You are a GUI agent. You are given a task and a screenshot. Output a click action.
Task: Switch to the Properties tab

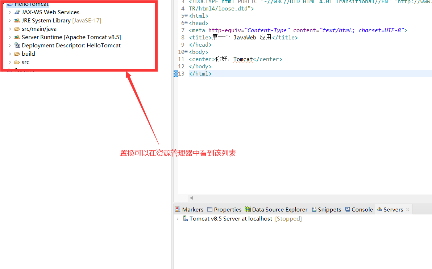(x=224, y=209)
